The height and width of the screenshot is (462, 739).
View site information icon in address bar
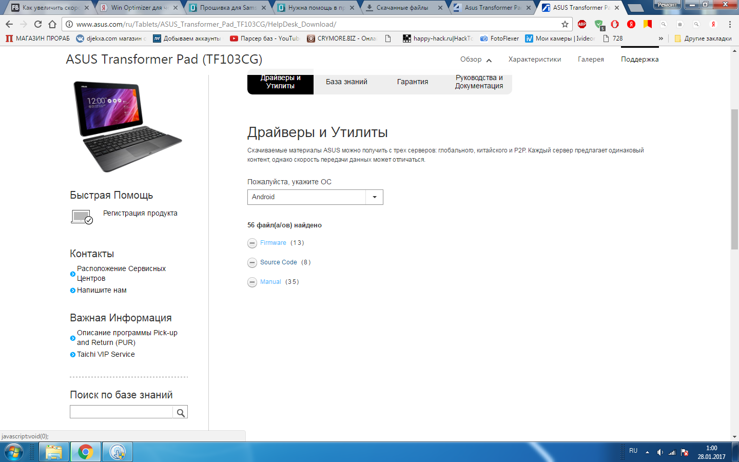(x=70, y=24)
